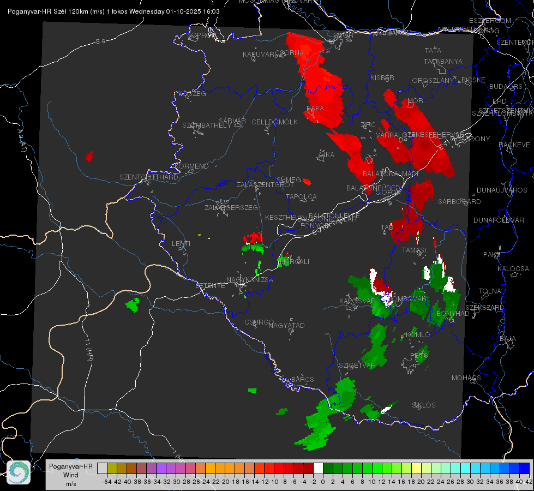Click the OROSZLANY city label
The image size is (534, 491).
433,81
